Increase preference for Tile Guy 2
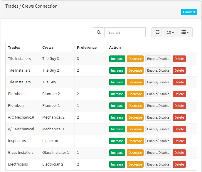Screen dimensions: 202x172 coord(117,70)
